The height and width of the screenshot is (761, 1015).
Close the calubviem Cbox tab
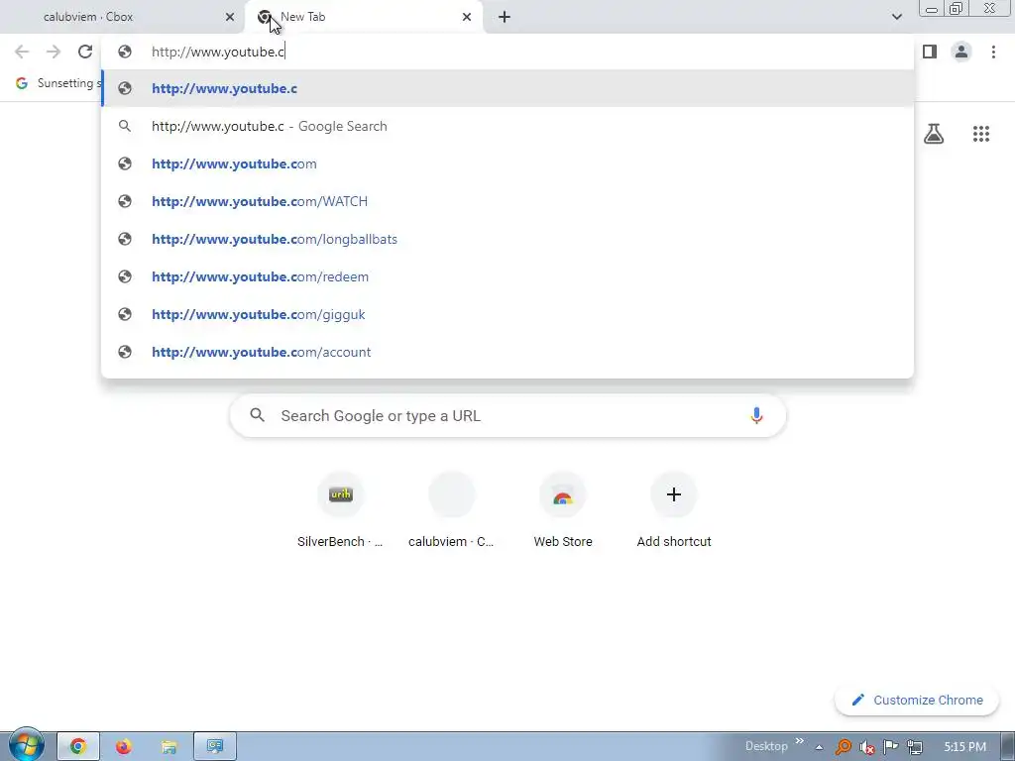coord(230,17)
